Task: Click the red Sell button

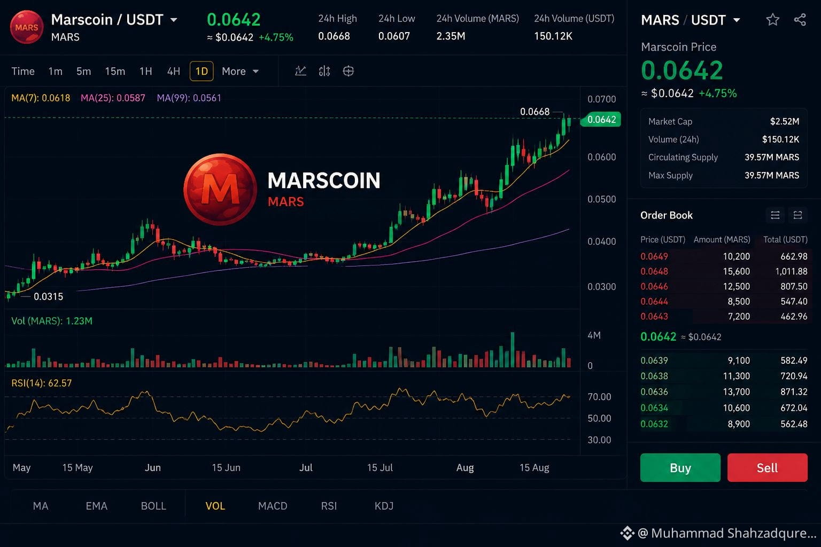Action: tap(767, 468)
